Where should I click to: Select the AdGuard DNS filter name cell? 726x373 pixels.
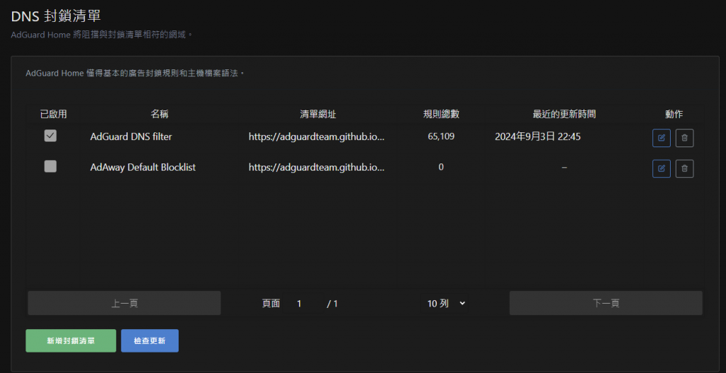click(x=131, y=137)
